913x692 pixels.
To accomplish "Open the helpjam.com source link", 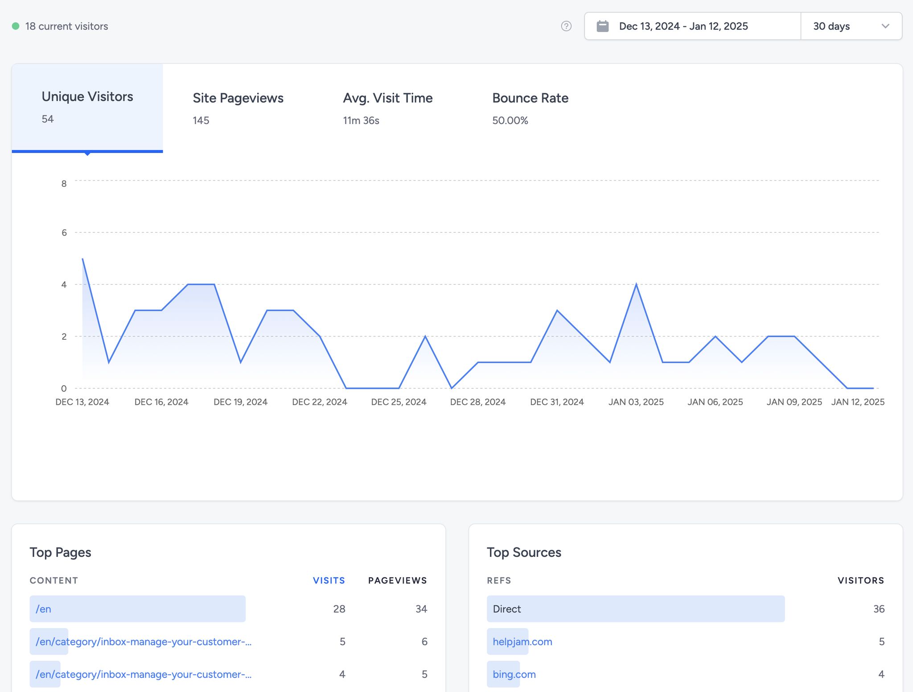I will 522,642.
